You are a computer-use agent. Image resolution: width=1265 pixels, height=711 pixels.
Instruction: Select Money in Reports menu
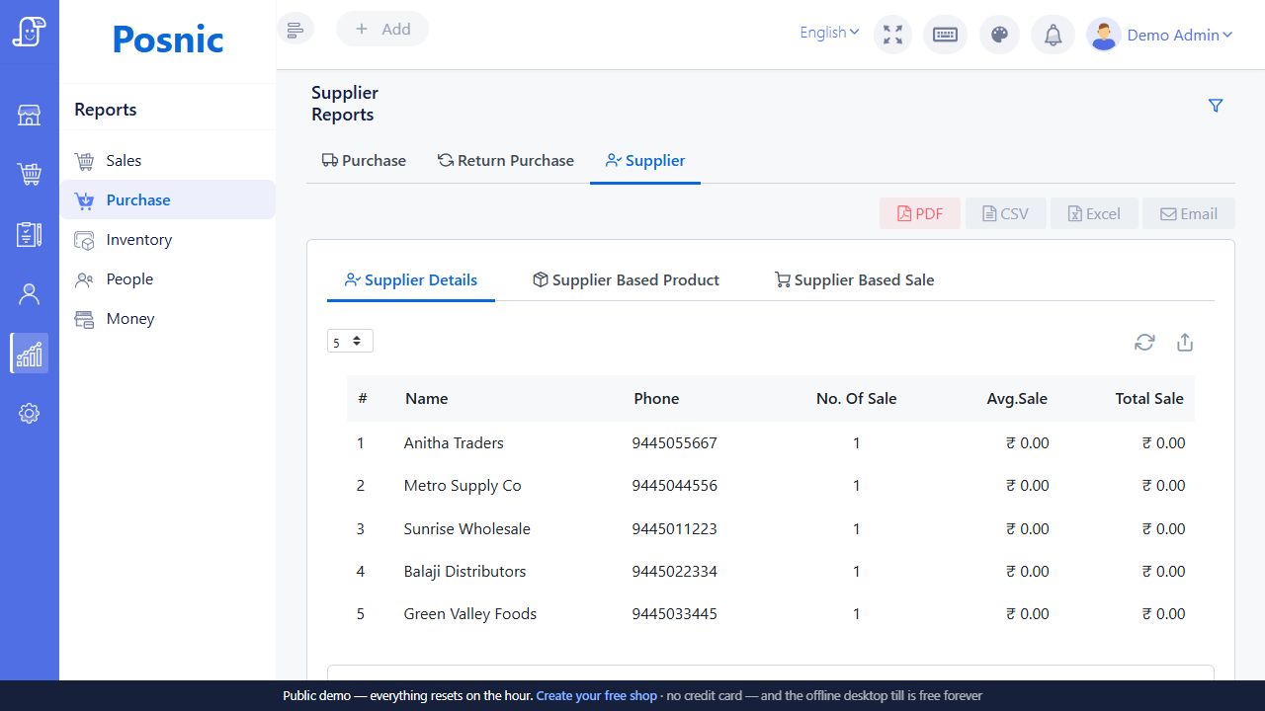pos(167,318)
